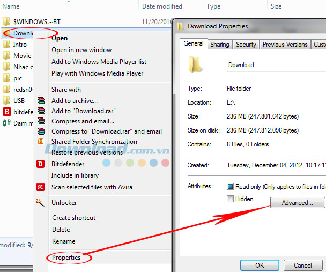Choose Open in the context menu

(60, 38)
